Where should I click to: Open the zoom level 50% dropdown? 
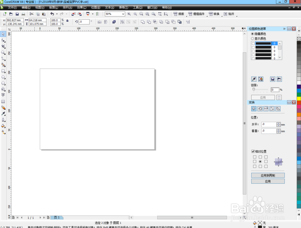[x=123, y=14]
